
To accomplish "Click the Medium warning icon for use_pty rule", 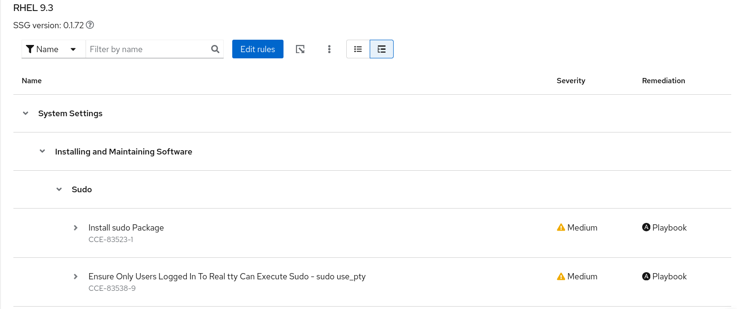I will click(561, 276).
